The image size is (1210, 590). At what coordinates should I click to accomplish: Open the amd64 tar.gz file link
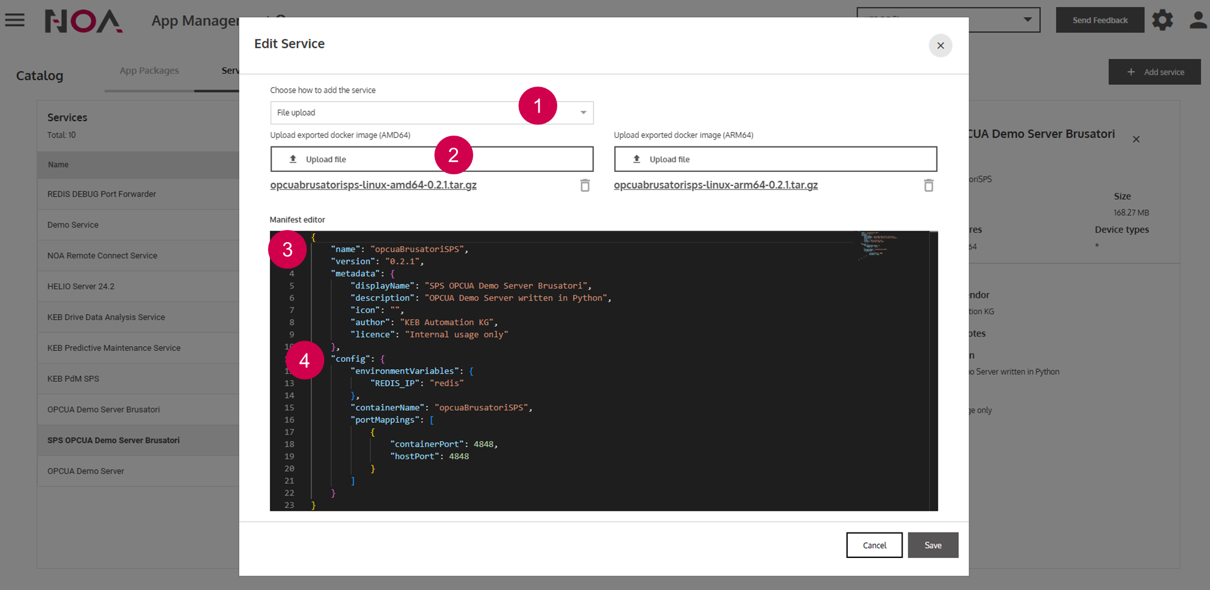pos(373,185)
